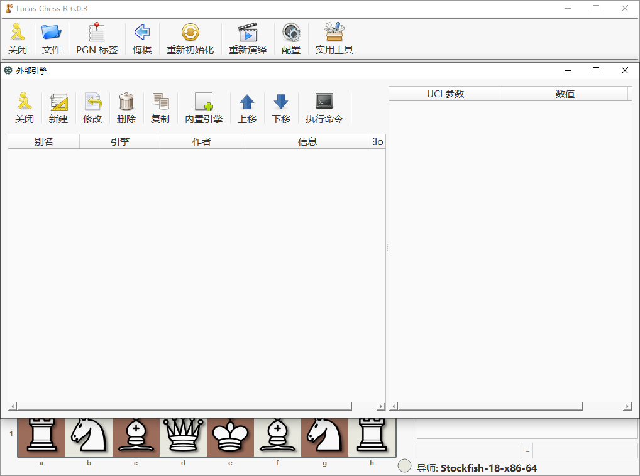Click 关闭 in the 外部引擎 toolbar
This screenshot has height=476, width=640.
point(25,108)
